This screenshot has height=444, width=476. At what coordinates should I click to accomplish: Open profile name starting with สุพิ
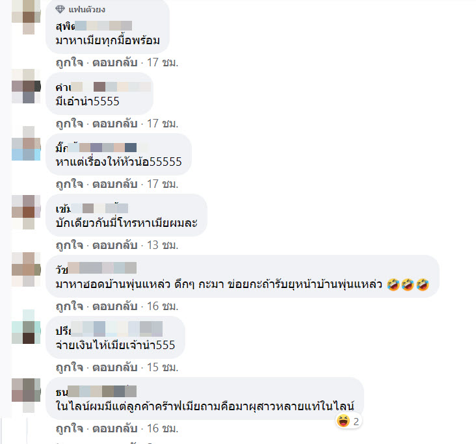click(x=94, y=26)
